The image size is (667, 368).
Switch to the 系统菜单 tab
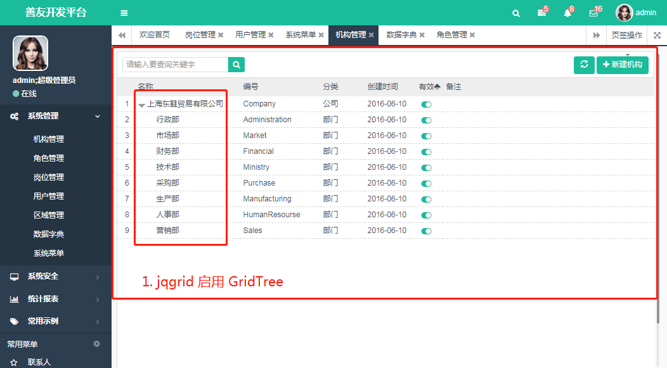click(x=301, y=35)
